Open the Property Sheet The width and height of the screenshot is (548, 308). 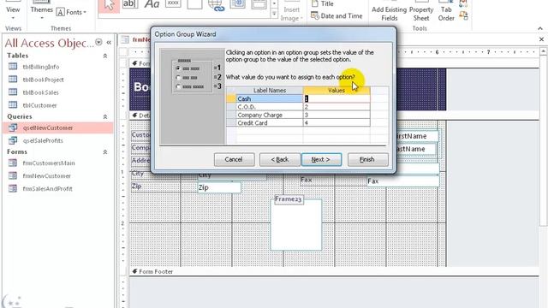(x=421, y=14)
